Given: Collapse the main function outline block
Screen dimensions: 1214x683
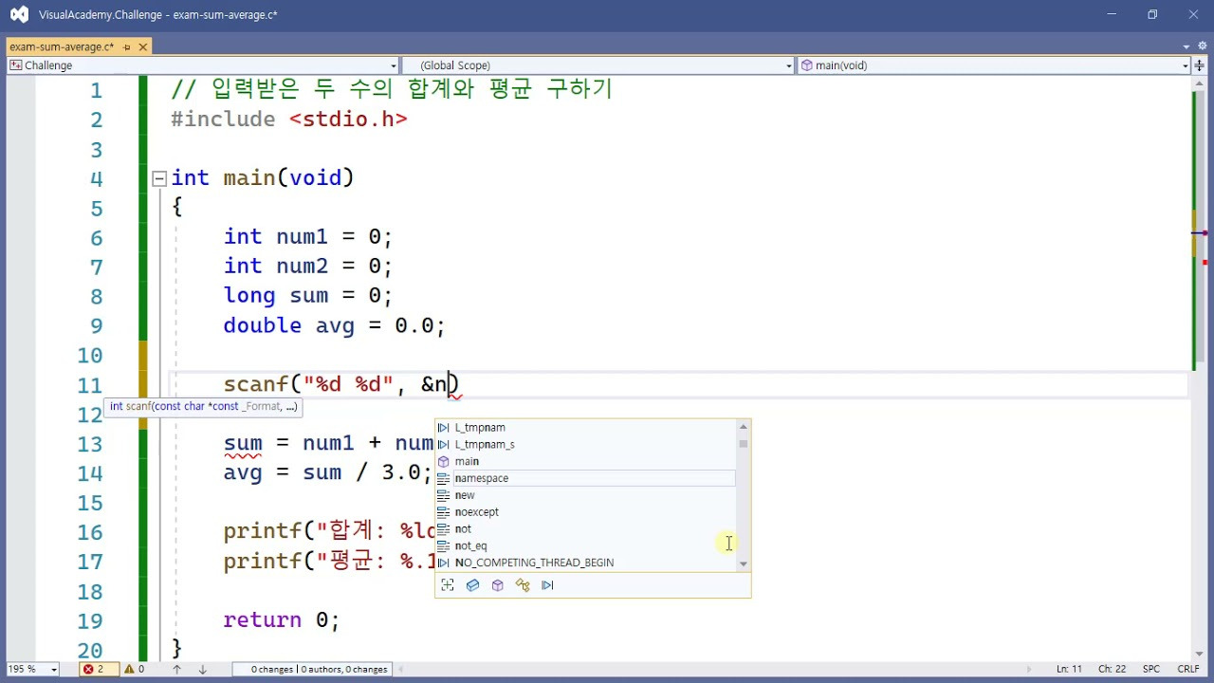Looking at the screenshot, I should coord(159,177).
